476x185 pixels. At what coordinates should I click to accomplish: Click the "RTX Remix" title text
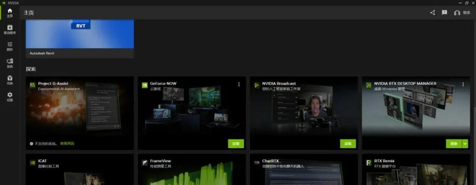[x=384, y=161]
